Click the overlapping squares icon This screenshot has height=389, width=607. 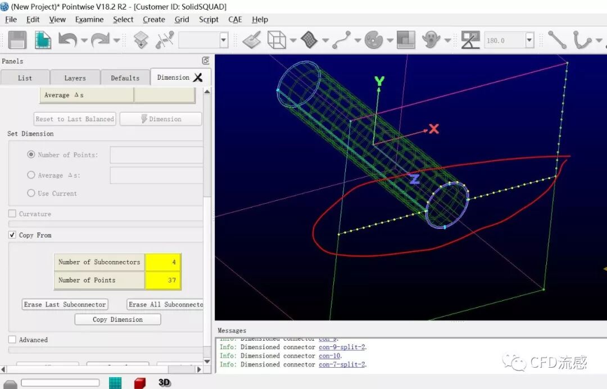pyautogui.click(x=406, y=40)
